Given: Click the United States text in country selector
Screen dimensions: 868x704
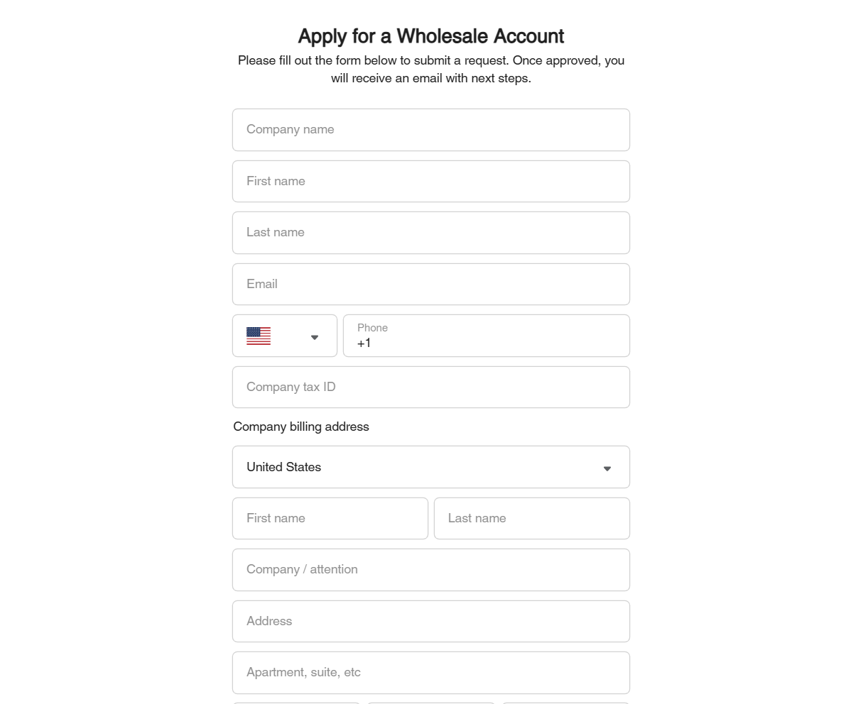Looking at the screenshot, I should [283, 467].
